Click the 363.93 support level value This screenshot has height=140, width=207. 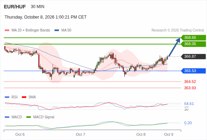tap(190, 88)
